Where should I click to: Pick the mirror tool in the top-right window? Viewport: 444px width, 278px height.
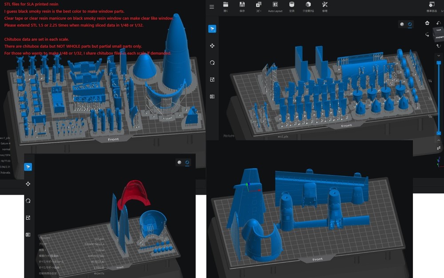click(212, 97)
